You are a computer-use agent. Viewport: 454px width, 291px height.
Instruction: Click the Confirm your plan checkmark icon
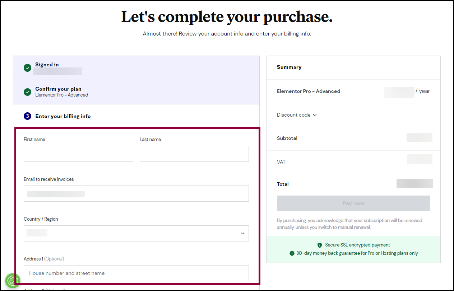(x=27, y=92)
